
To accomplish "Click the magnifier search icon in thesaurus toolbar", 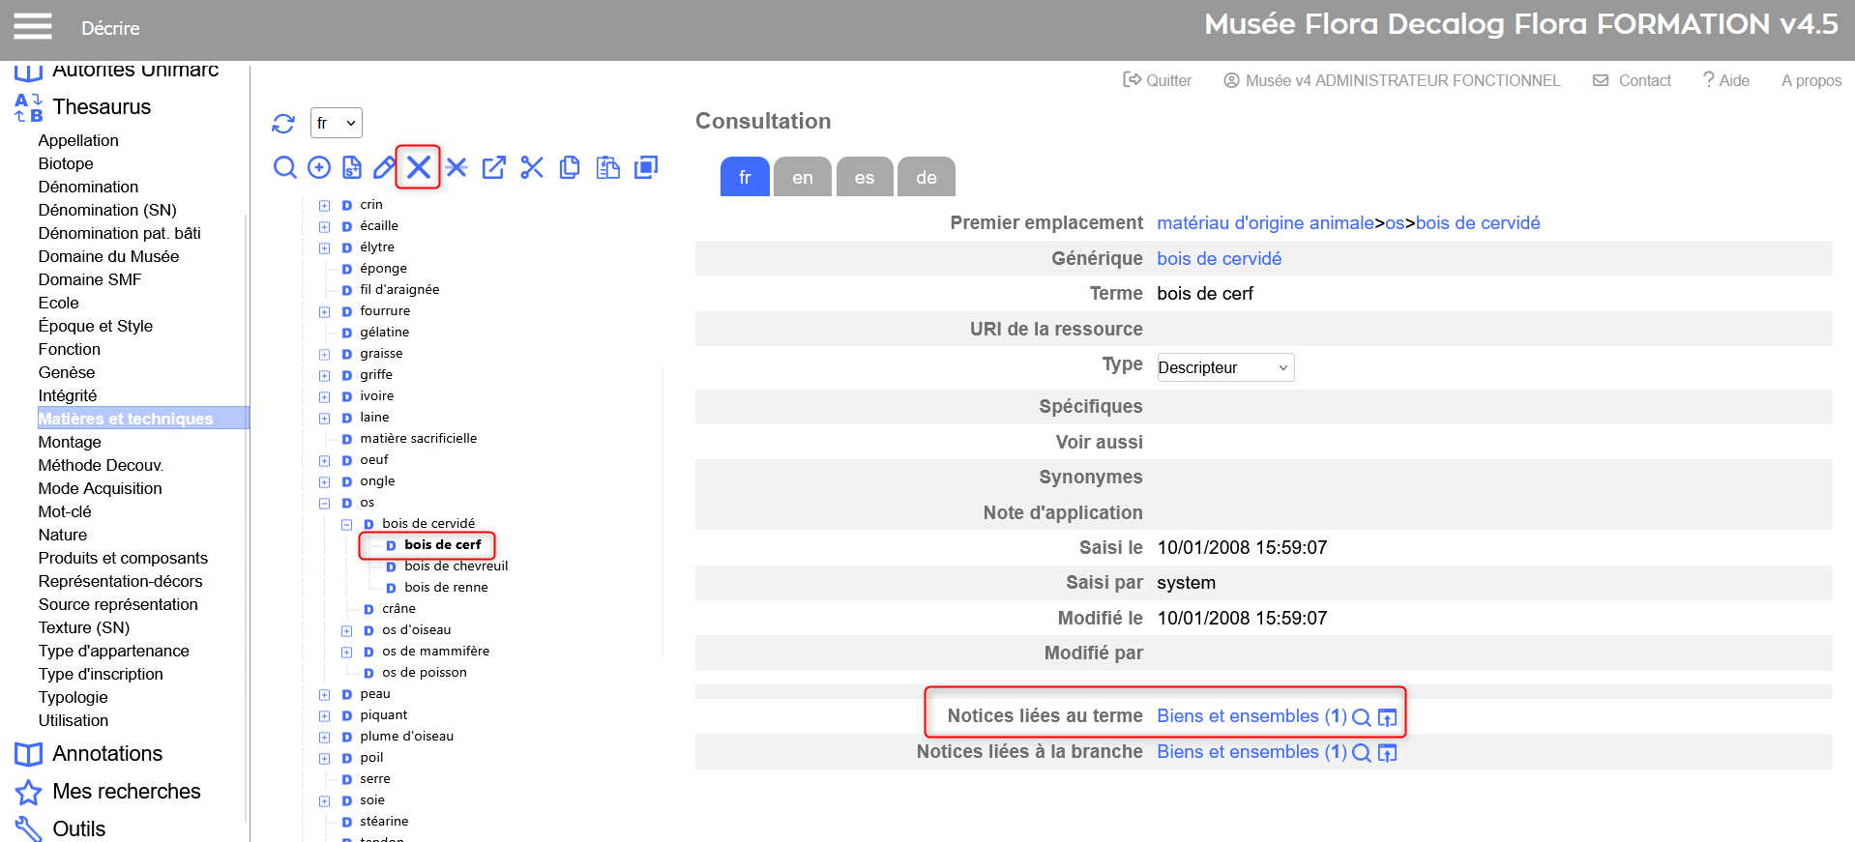I will point(284,168).
